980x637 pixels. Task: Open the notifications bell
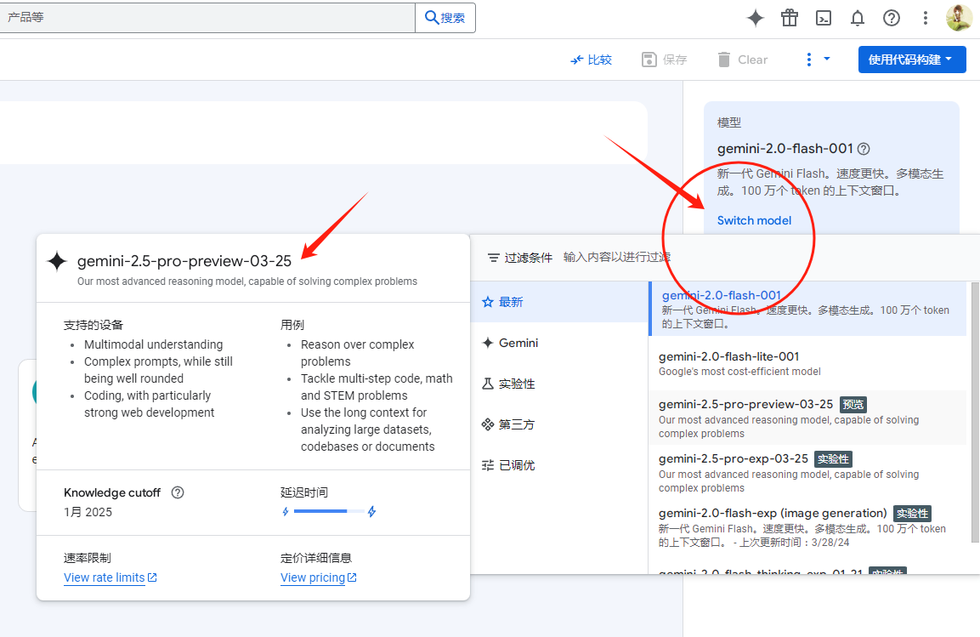click(x=858, y=18)
